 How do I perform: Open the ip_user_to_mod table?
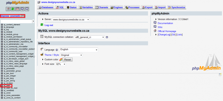(11, 88)
